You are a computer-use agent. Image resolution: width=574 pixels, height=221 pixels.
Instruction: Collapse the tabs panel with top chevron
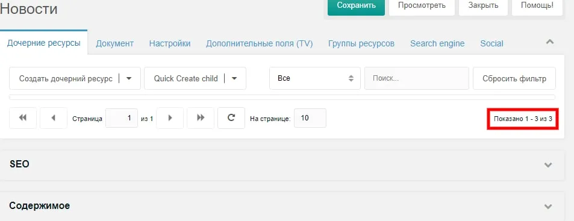click(549, 42)
